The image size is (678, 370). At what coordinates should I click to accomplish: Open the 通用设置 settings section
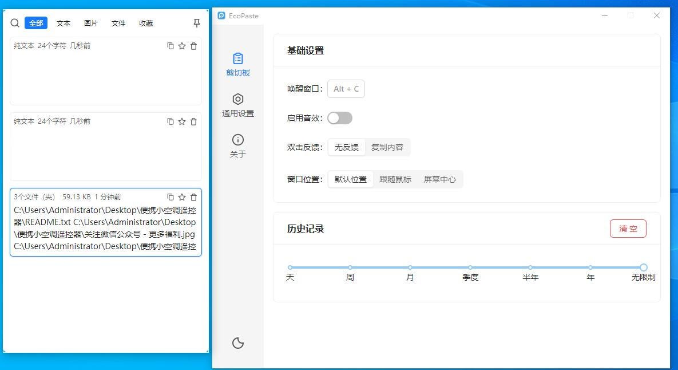point(238,105)
